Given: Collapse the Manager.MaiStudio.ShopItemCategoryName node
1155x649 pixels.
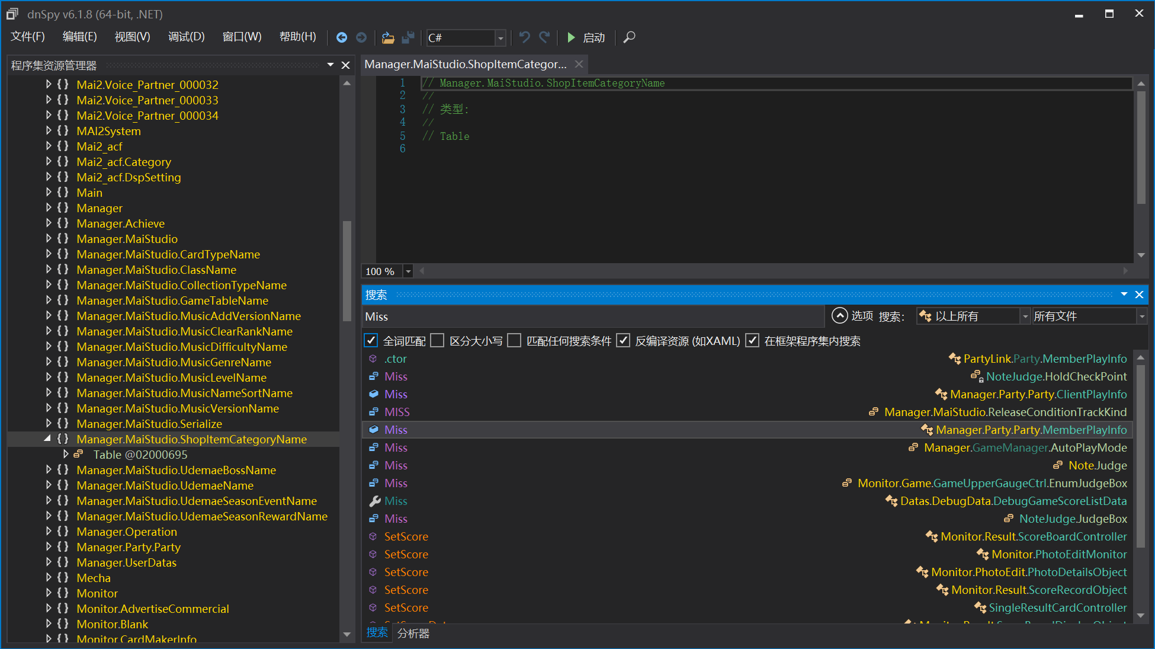Looking at the screenshot, I should pyautogui.click(x=47, y=439).
